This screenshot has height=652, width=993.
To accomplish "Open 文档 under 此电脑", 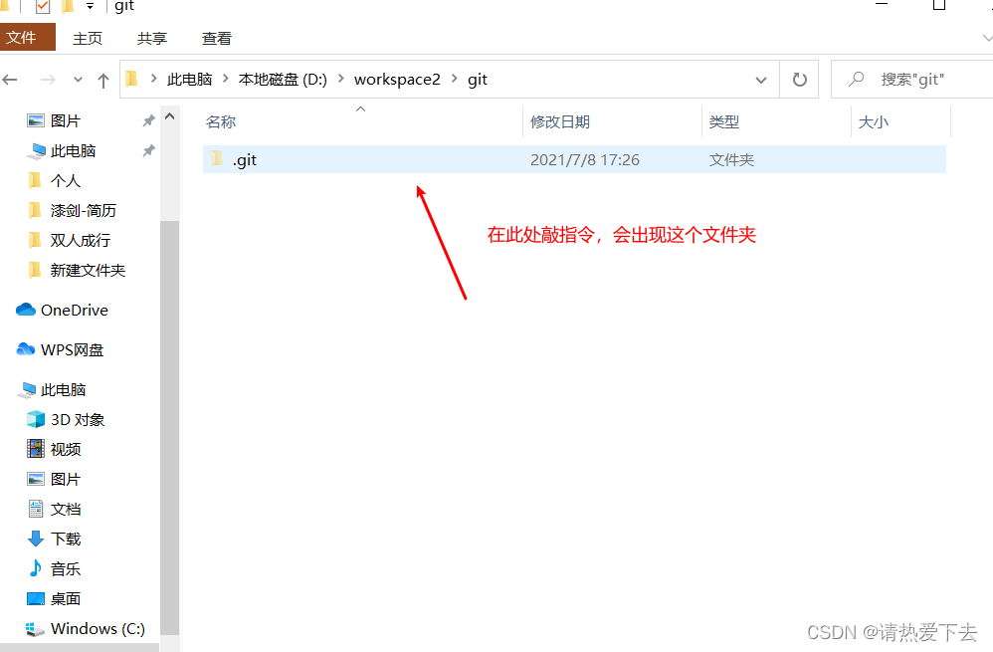I will pyautogui.click(x=66, y=509).
